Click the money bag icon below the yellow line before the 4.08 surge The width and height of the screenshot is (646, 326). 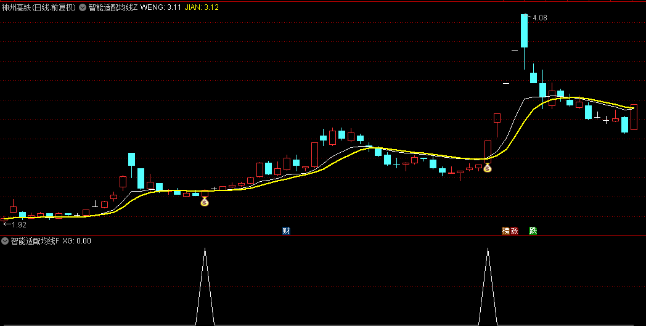coord(488,168)
